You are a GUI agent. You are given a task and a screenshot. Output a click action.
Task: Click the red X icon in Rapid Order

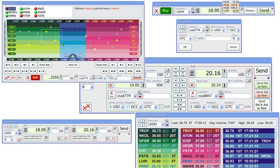click(156, 10)
